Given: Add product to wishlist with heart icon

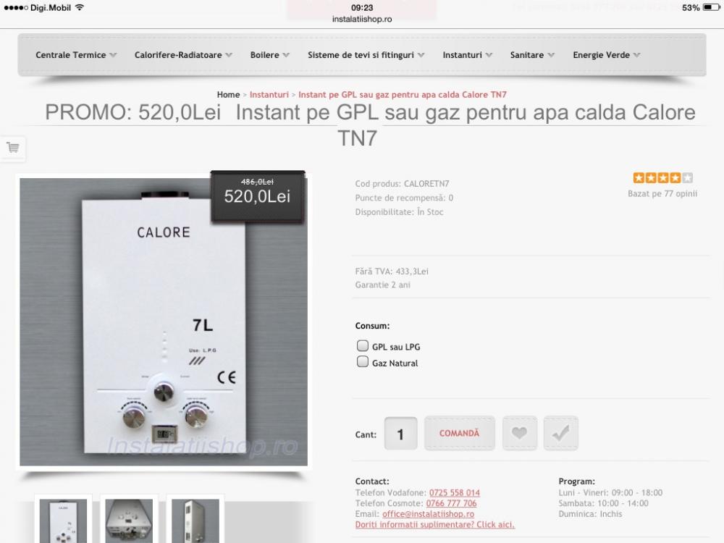Looking at the screenshot, I should (519, 433).
